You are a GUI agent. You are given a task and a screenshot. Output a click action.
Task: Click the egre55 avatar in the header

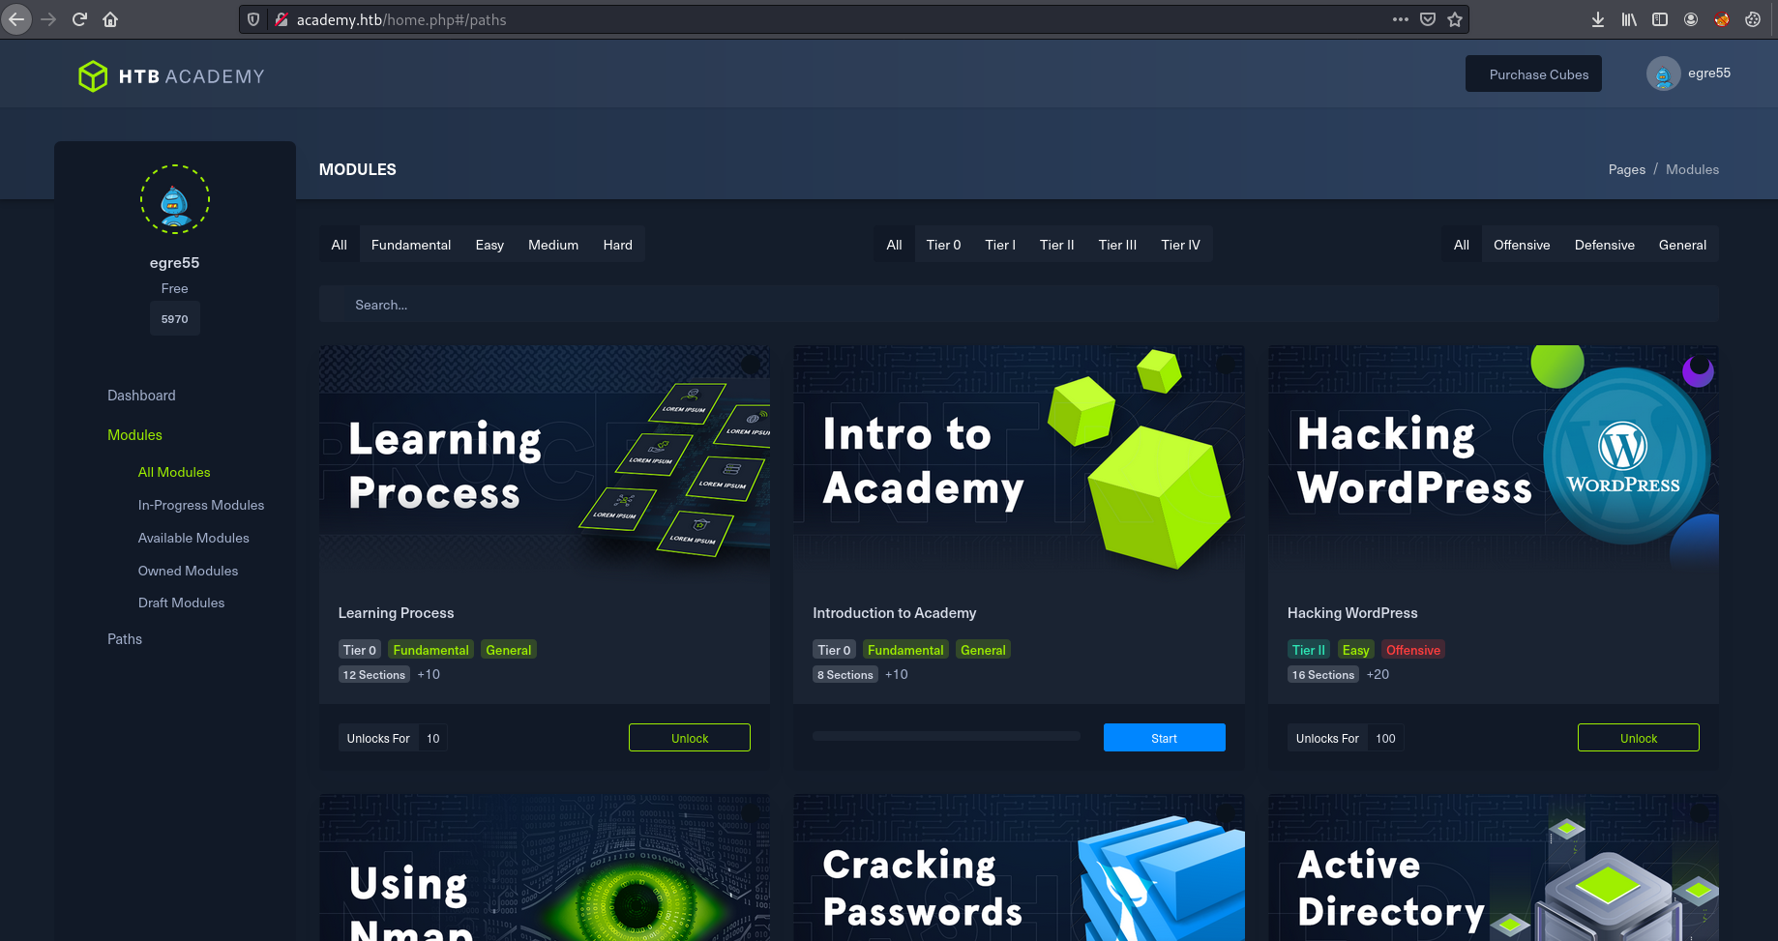(1663, 74)
